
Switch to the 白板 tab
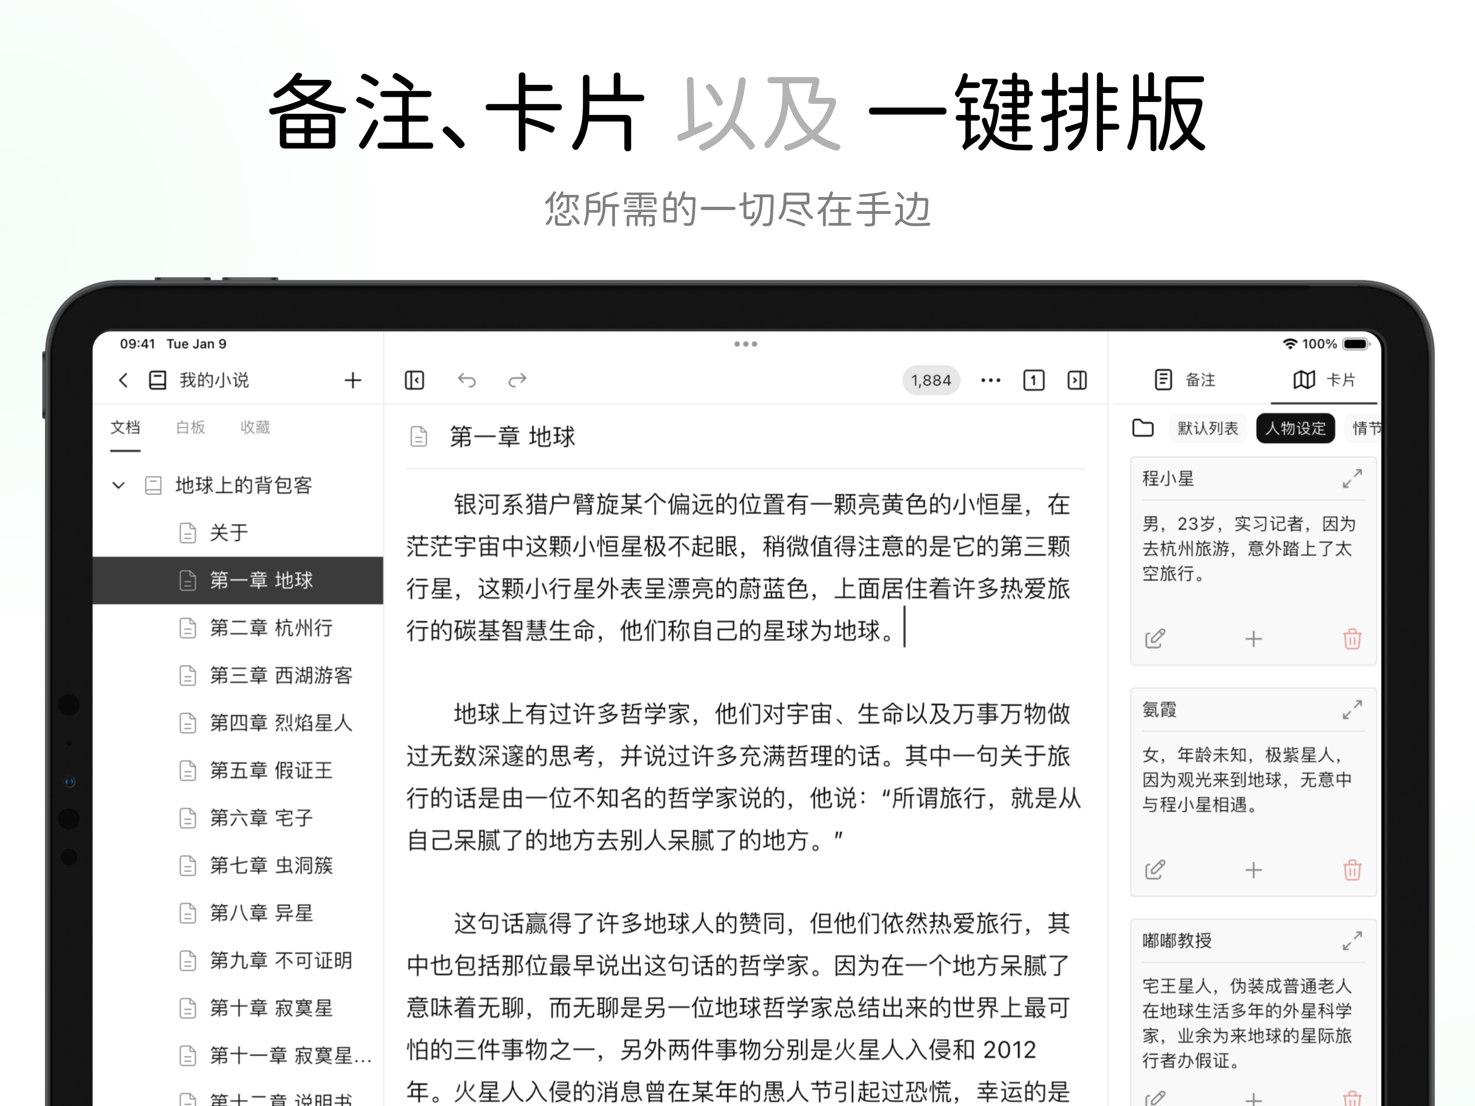click(x=190, y=427)
